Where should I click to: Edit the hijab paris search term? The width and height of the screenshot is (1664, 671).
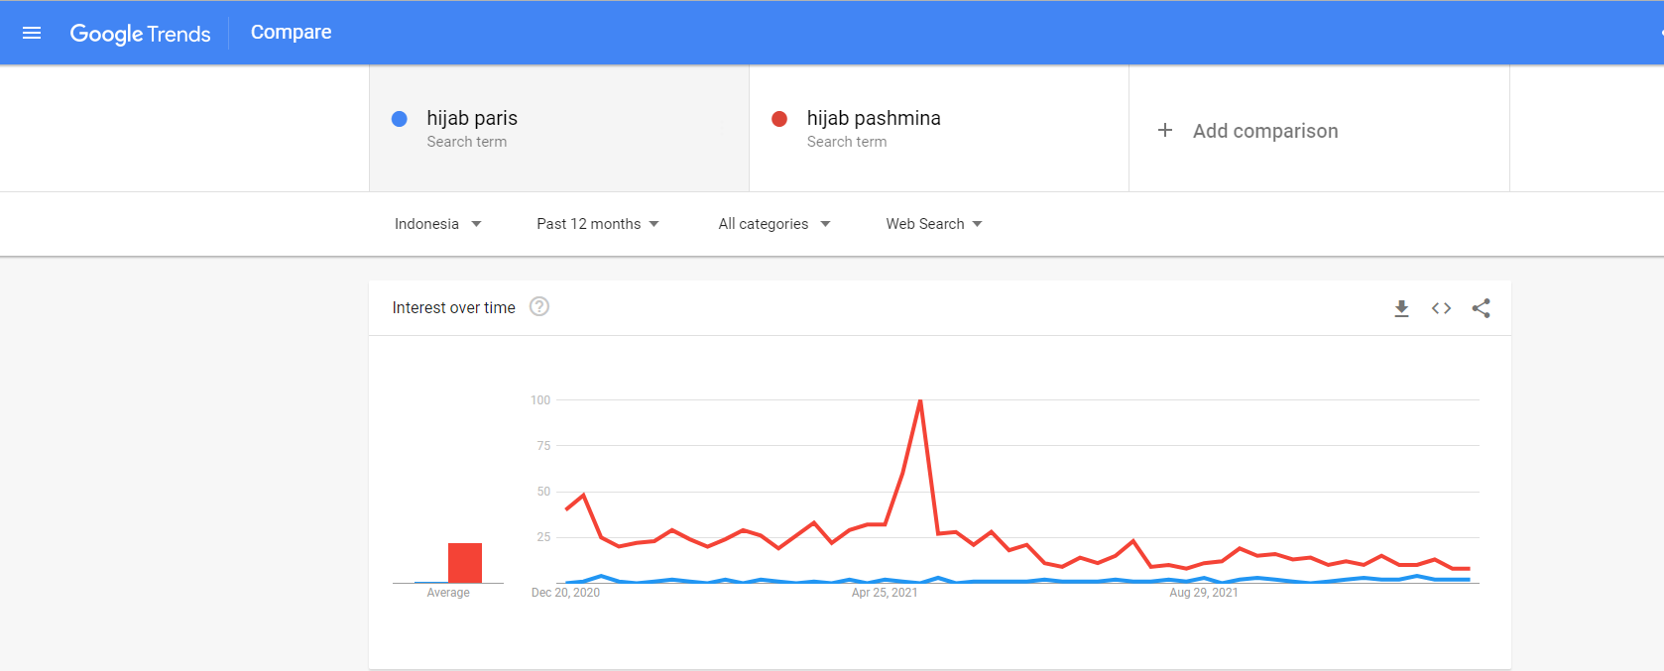(x=559, y=129)
